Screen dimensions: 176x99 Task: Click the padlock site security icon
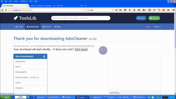point(6,10)
